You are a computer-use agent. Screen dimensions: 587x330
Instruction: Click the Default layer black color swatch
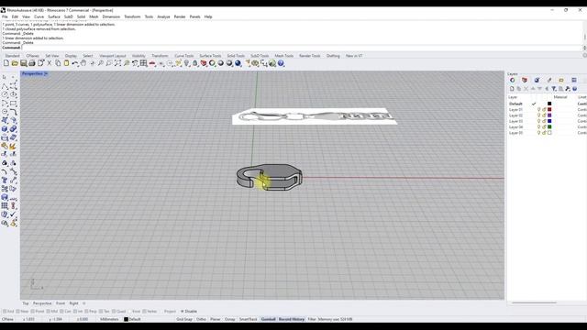(549, 104)
